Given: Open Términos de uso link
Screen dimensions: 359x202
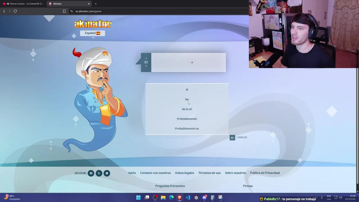Looking at the screenshot, I should pyautogui.click(x=210, y=173).
